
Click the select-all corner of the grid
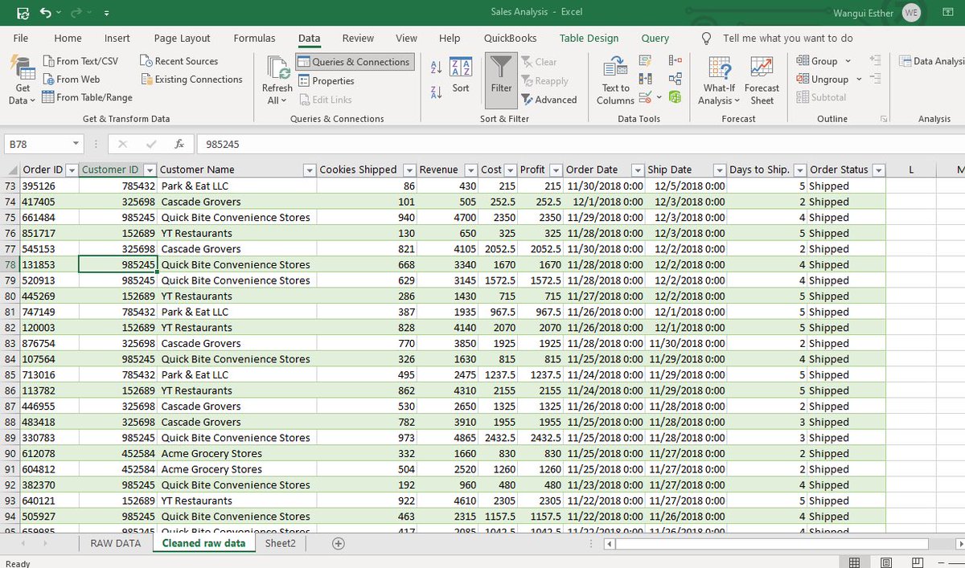click(10, 170)
